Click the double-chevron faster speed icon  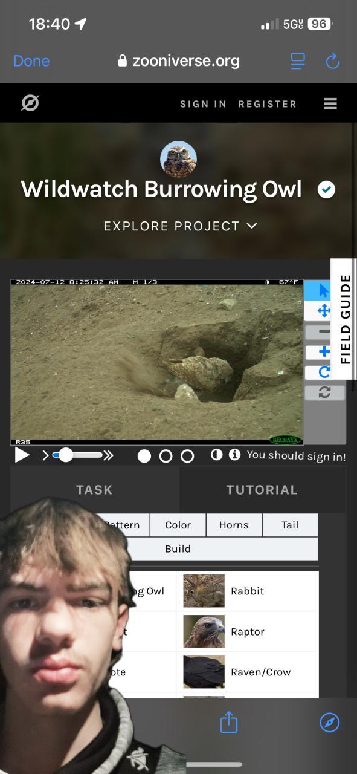[109, 455]
